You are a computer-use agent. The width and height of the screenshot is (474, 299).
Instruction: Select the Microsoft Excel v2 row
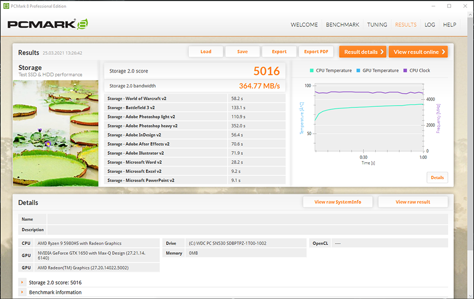[195, 171]
